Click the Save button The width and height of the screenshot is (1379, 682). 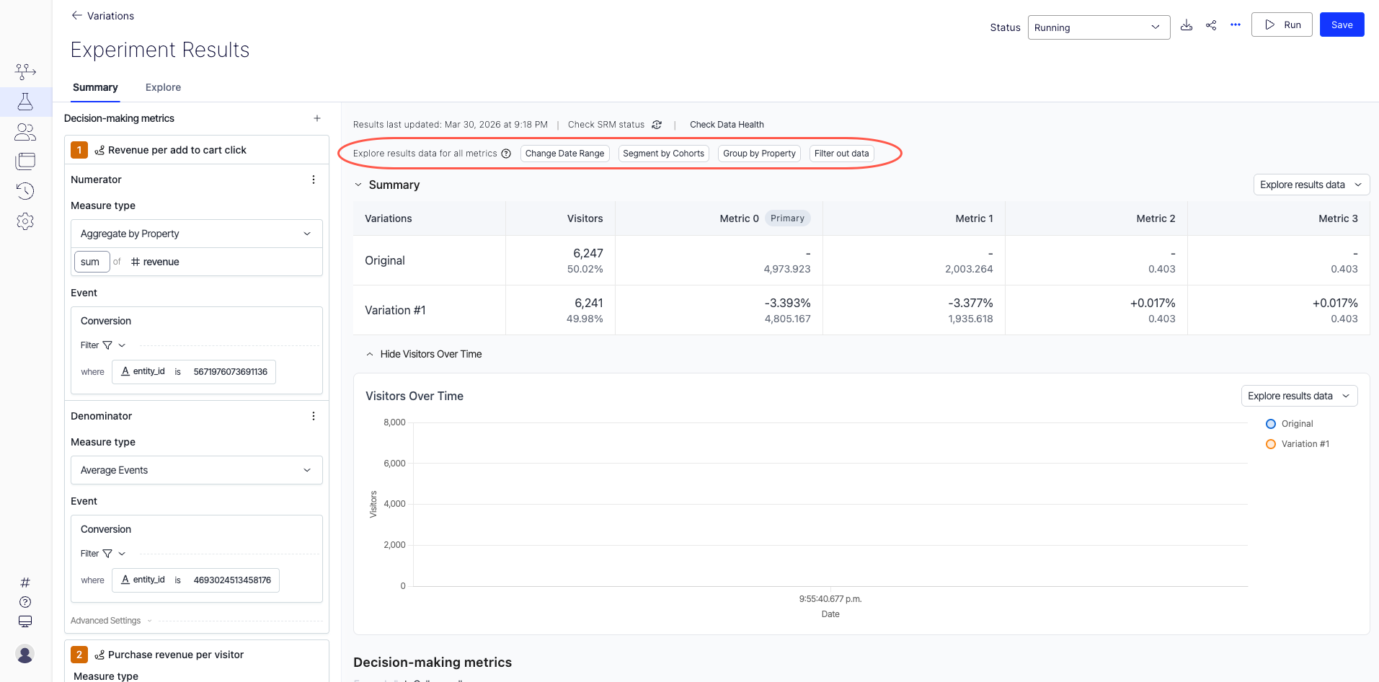(1341, 25)
